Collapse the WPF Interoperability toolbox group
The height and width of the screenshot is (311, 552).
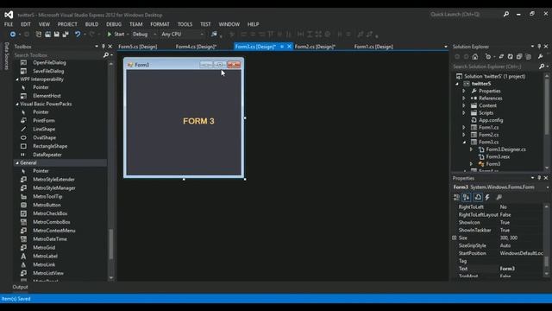[17, 79]
